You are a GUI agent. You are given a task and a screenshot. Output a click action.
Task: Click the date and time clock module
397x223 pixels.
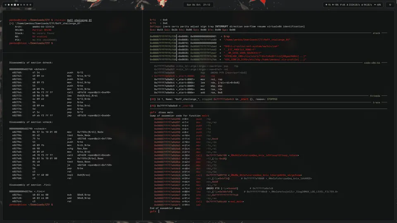coord(198,5)
